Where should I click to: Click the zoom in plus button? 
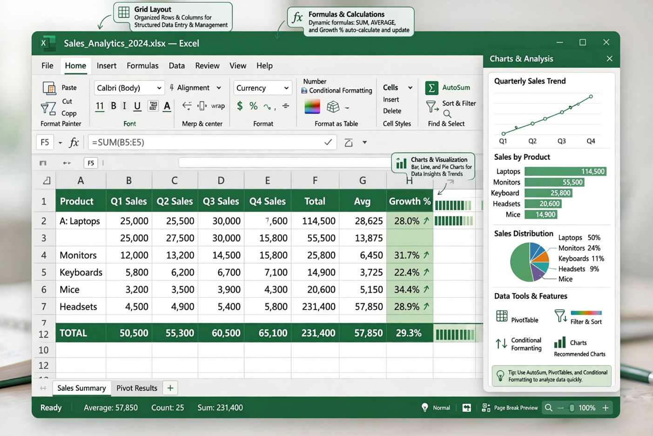[606, 408]
